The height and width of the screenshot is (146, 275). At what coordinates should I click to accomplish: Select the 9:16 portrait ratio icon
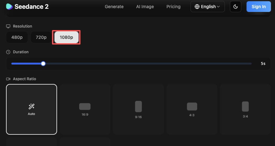138,107
